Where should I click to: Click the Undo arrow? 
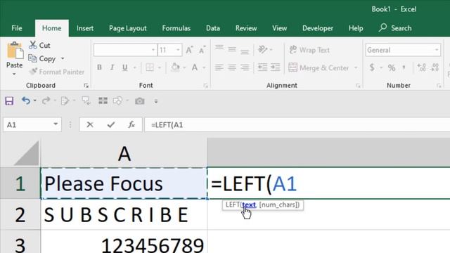[26, 100]
